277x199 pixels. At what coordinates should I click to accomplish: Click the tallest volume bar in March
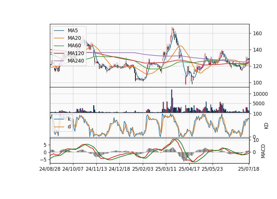coord(171,101)
